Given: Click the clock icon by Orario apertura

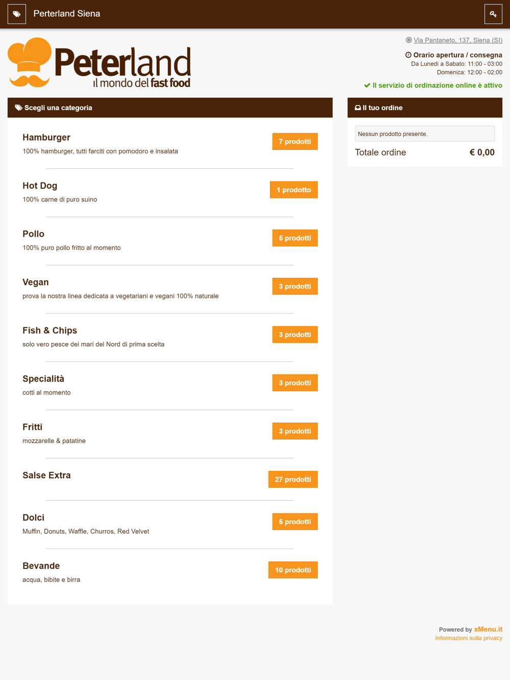Looking at the screenshot, I should tap(408, 55).
